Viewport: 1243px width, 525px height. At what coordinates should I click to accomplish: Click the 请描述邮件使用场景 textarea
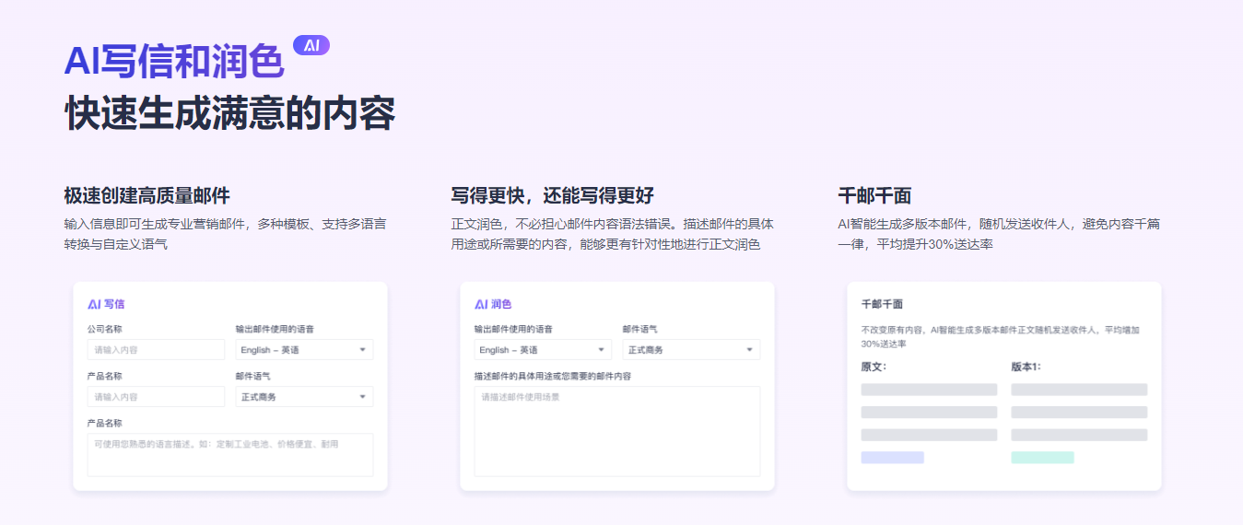[x=616, y=431]
